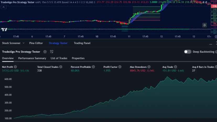Click the Deep Backtesting label
The width and height of the screenshot is (217, 122).
(203, 52)
